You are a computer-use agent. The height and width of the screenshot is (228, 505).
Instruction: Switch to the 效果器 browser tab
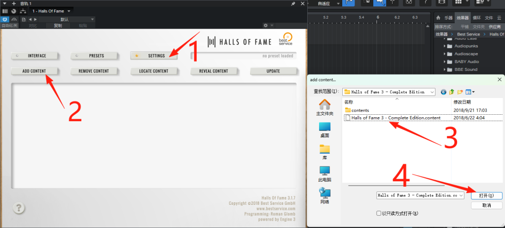coord(463,18)
